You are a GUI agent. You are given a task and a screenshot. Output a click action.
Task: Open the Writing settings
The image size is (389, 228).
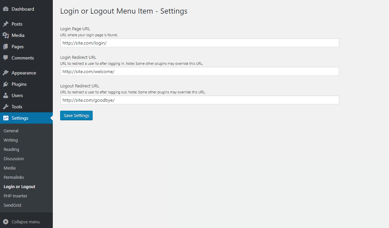(x=10, y=140)
